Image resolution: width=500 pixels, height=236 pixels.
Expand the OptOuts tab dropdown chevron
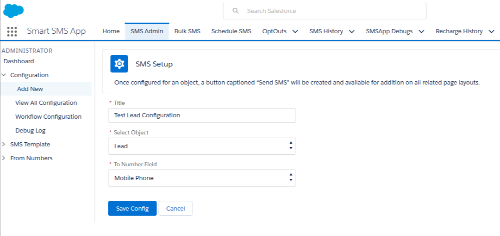295,31
